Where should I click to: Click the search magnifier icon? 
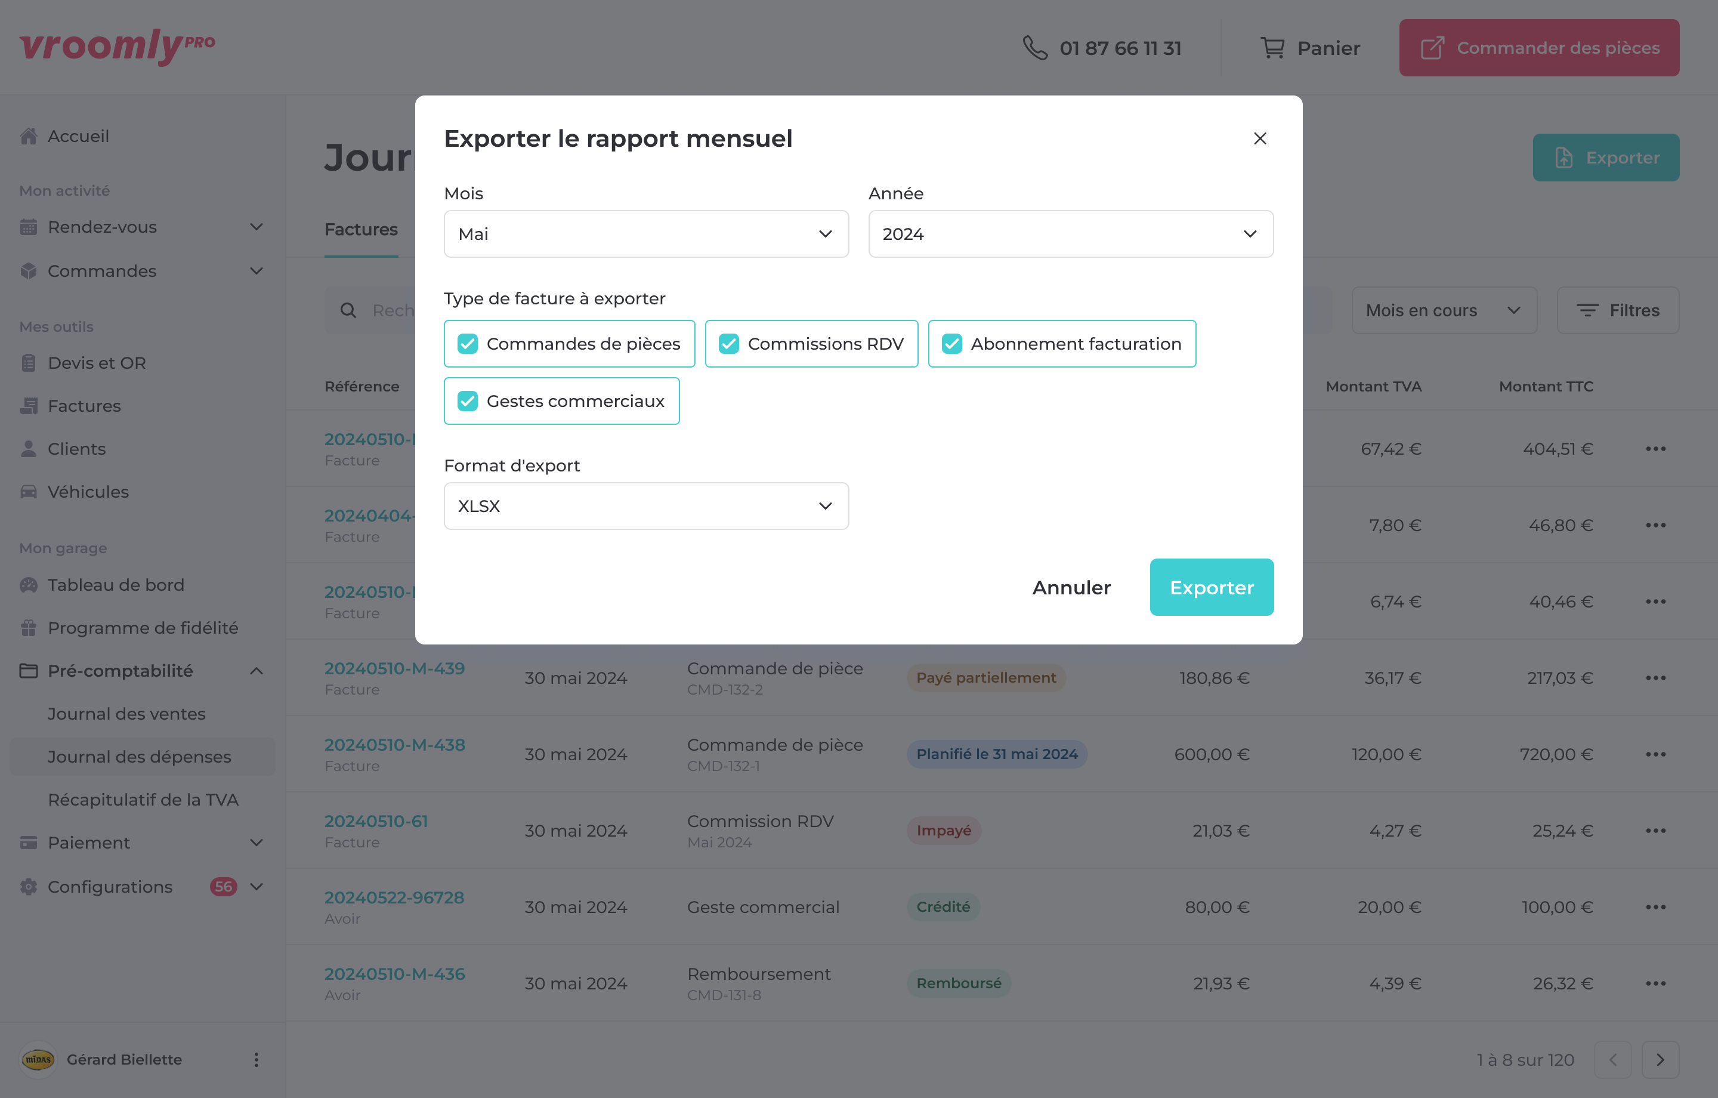click(348, 310)
